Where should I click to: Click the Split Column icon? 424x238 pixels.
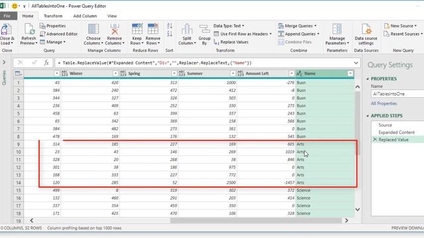point(187,29)
